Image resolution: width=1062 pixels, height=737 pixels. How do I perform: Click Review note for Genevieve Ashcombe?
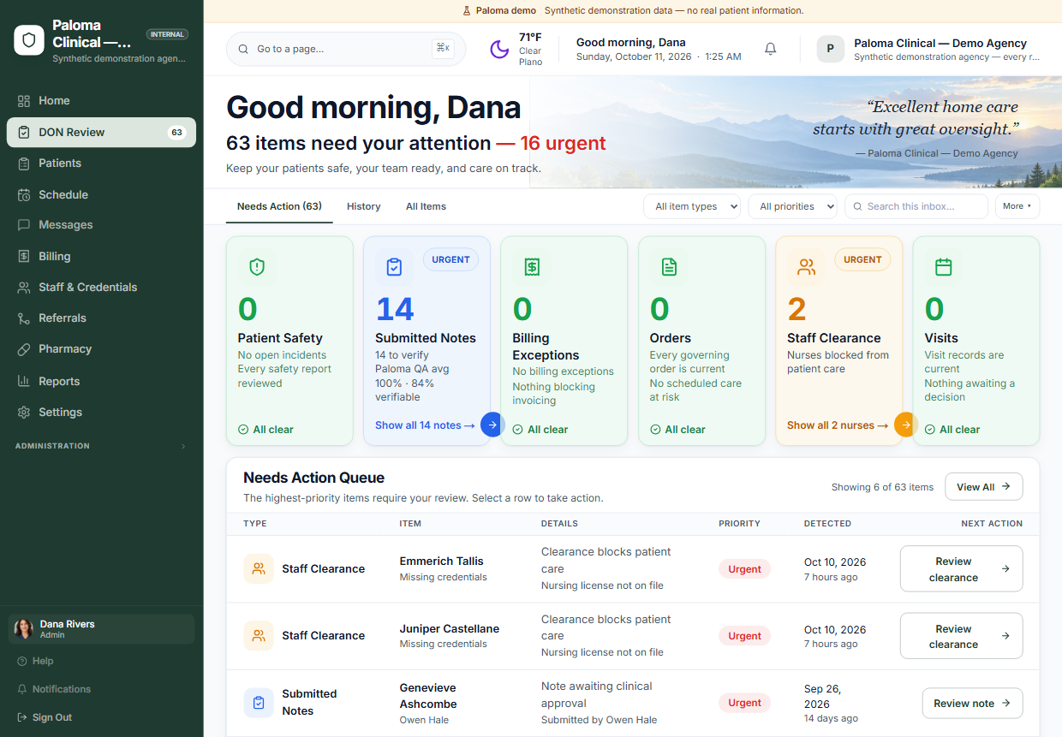tap(972, 703)
